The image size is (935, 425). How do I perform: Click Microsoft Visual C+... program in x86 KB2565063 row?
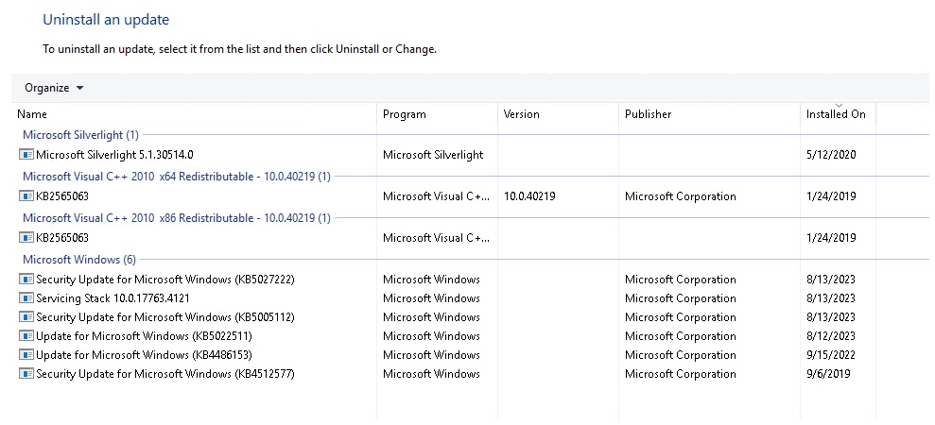(x=437, y=238)
